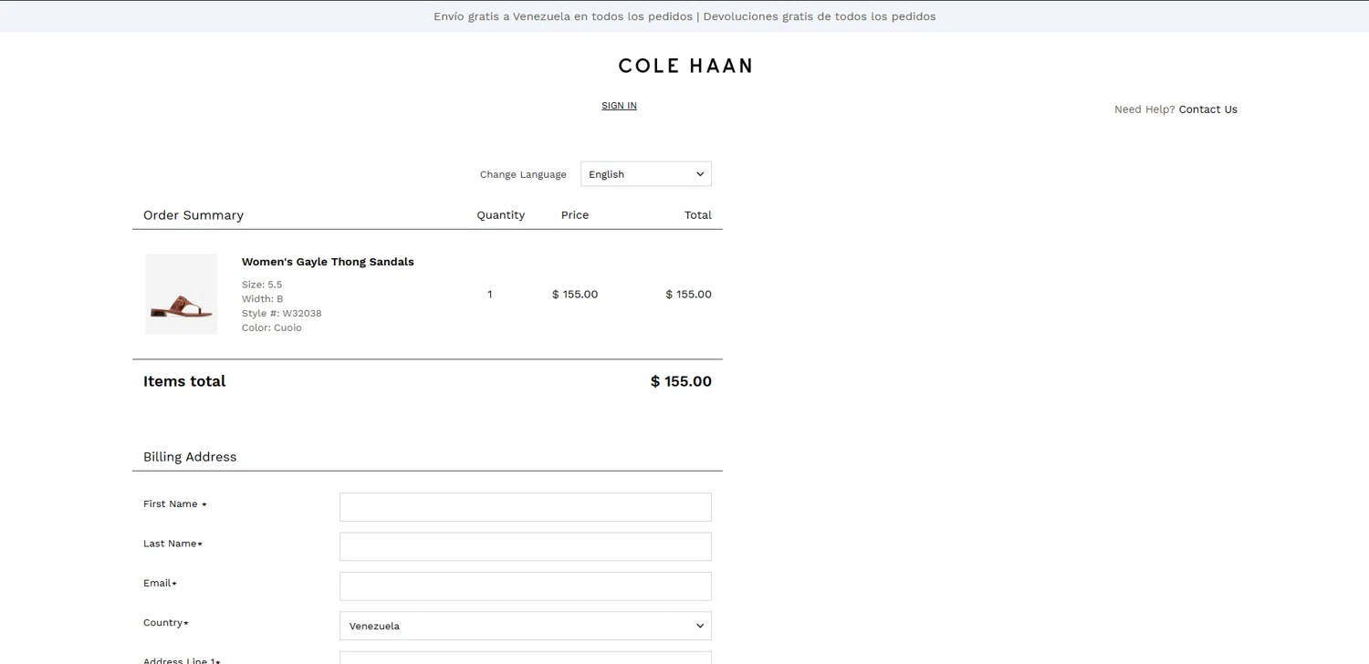Click the First Name input field
The image size is (1369, 664).
pyautogui.click(x=526, y=507)
